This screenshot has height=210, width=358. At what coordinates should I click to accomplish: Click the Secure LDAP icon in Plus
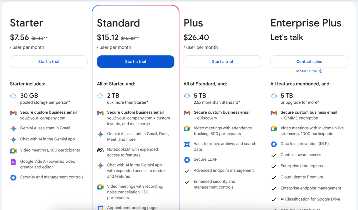pyautogui.click(x=187, y=160)
